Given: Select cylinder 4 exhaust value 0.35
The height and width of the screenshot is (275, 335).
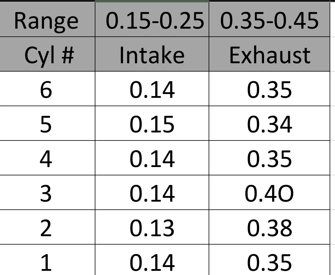Looking at the screenshot, I should coord(269,158).
